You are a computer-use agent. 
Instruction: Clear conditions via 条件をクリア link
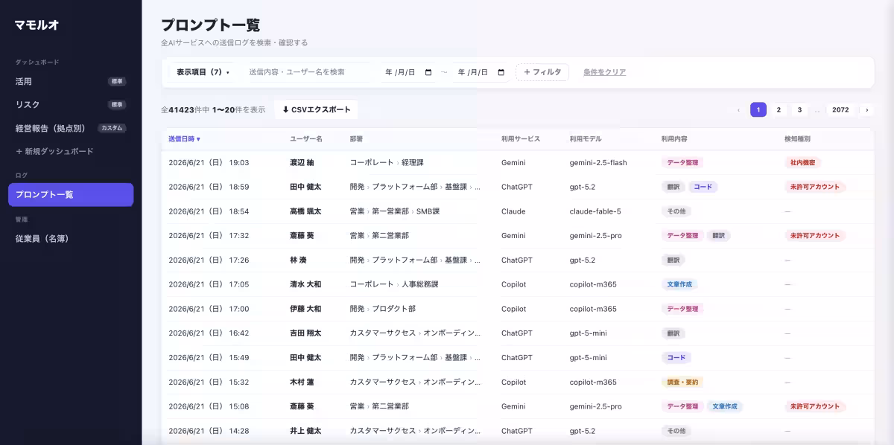tap(604, 72)
